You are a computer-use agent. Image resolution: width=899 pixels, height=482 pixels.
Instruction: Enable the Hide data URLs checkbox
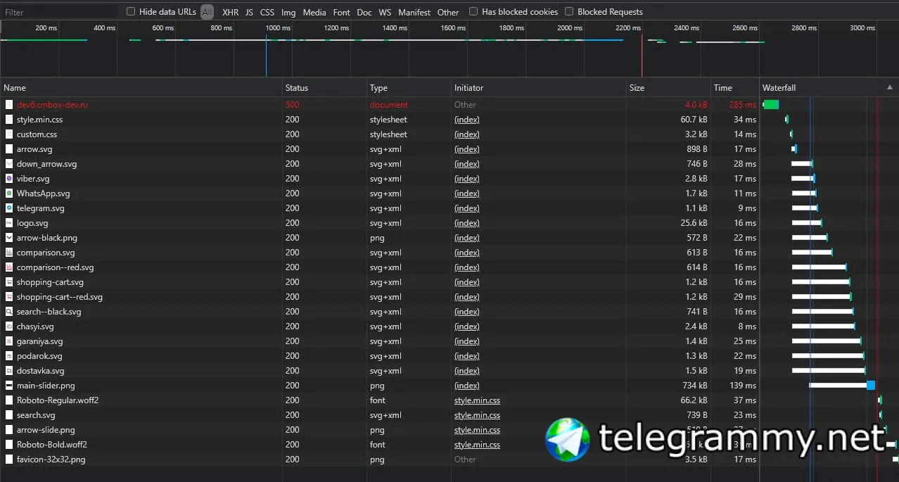coord(131,11)
